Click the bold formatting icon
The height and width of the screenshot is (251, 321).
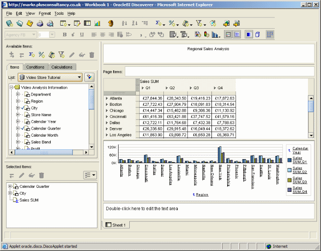point(65,35)
